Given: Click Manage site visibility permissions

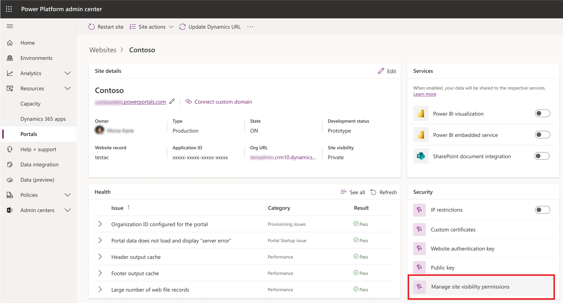Looking at the screenshot, I should 482,287.
